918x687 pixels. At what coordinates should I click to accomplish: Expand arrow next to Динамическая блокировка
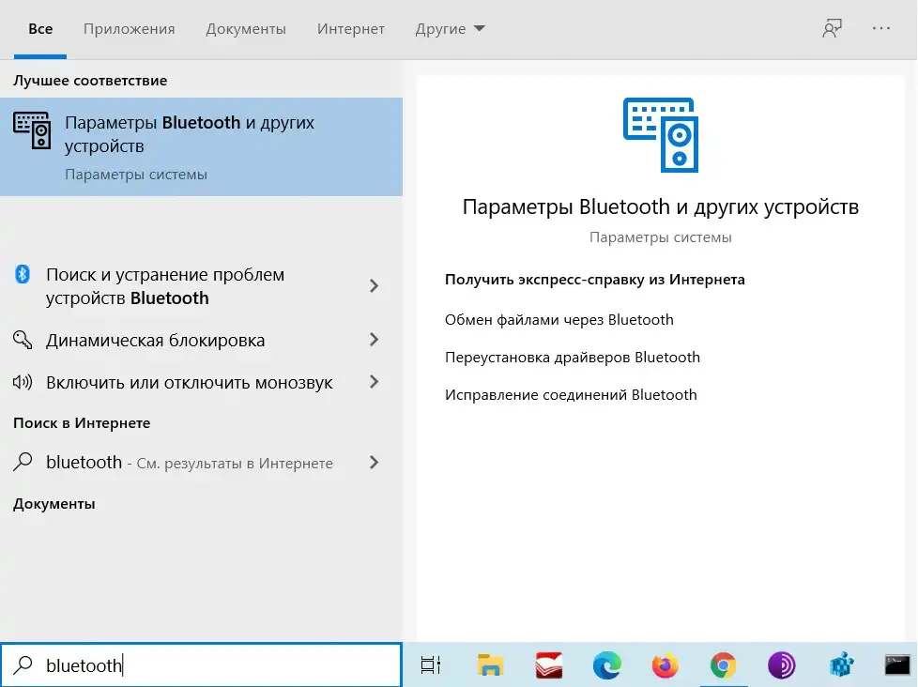coord(374,340)
